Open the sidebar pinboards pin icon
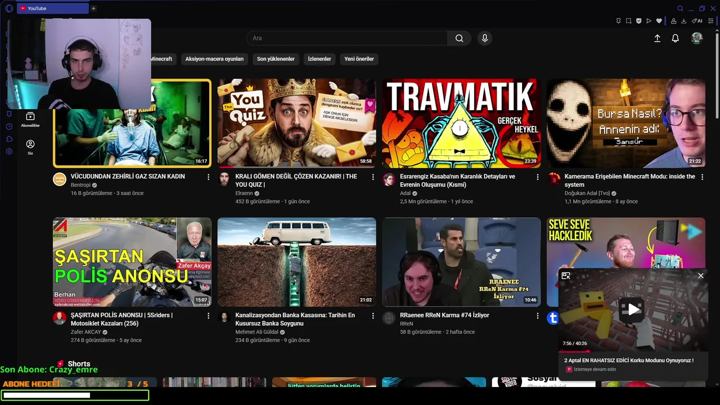Viewport: 720px width, 405px height. [x=9, y=114]
